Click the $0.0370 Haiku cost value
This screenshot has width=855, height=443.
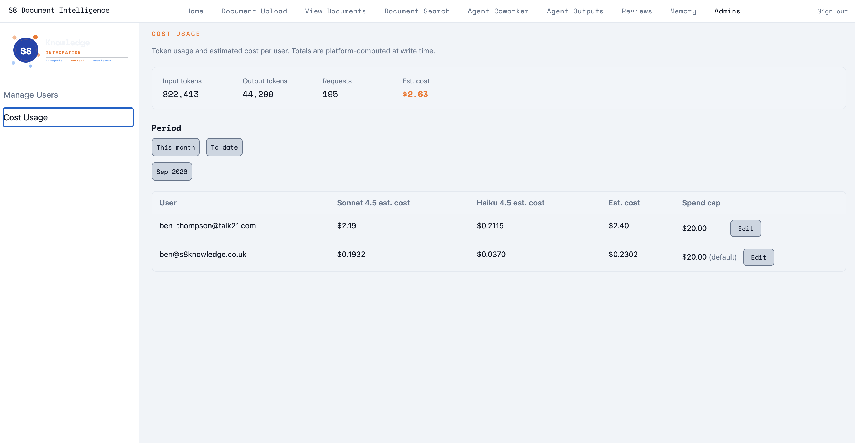point(491,255)
